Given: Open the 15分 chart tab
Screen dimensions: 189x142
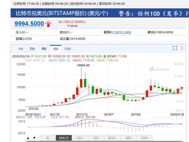Looking at the screenshot, I should pos(67,49).
